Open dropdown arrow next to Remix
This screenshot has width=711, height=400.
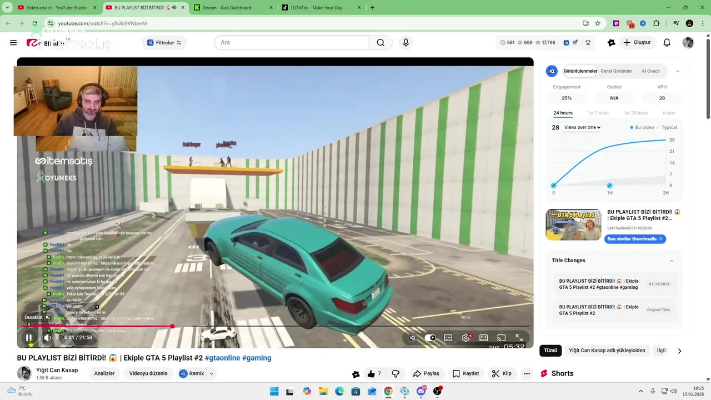211,373
